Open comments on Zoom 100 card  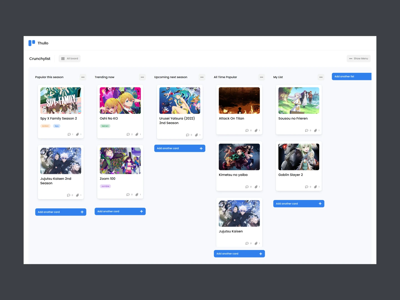click(x=128, y=195)
